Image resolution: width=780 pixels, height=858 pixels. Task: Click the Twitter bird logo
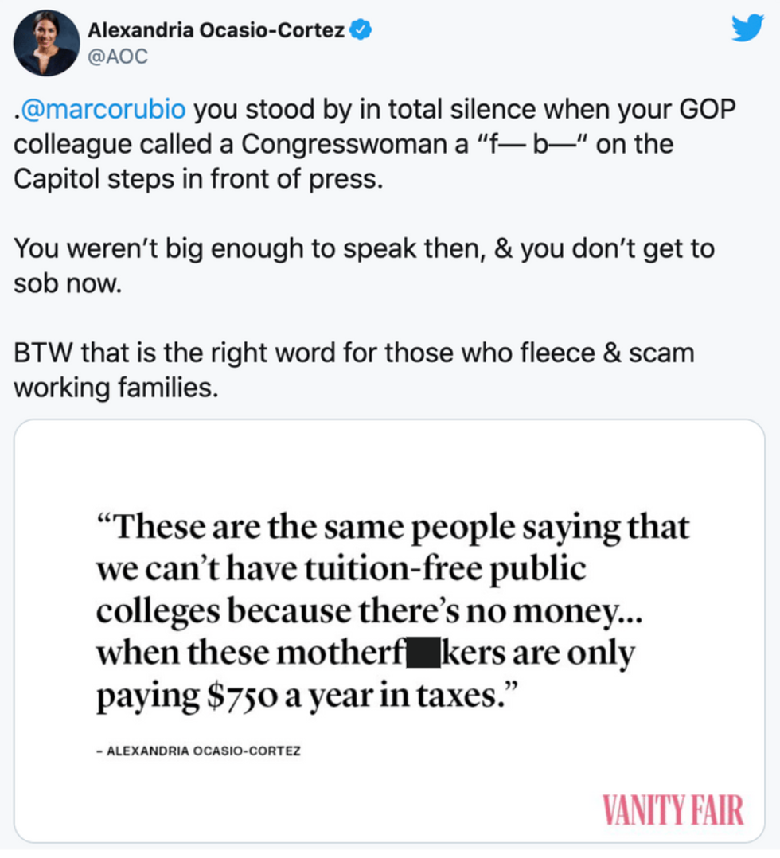(747, 29)
